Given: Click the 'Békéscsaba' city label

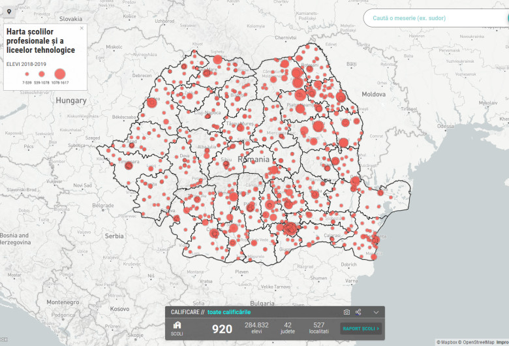Looking at the screenshot, I should (x=124, y=117).
